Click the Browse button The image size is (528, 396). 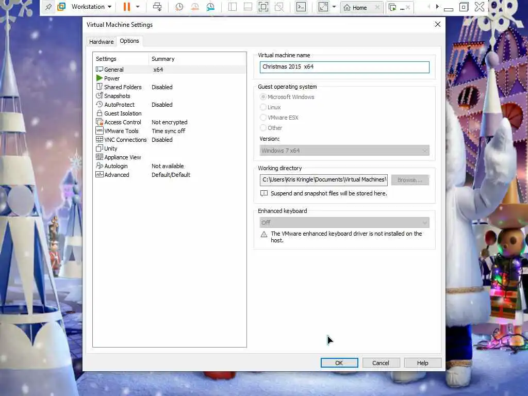(410, 180)
